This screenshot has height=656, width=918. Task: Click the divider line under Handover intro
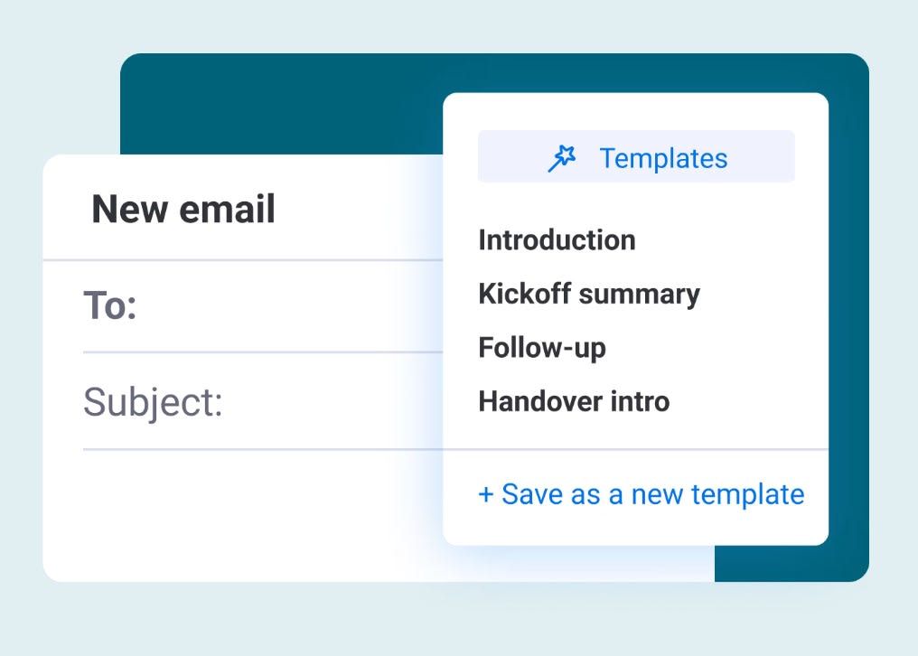coord(636,449)
